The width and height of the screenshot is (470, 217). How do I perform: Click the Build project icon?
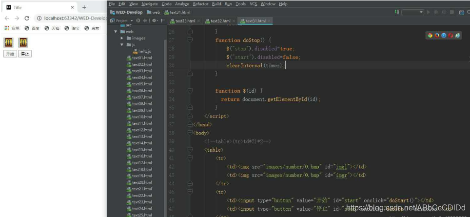[397, 12]
